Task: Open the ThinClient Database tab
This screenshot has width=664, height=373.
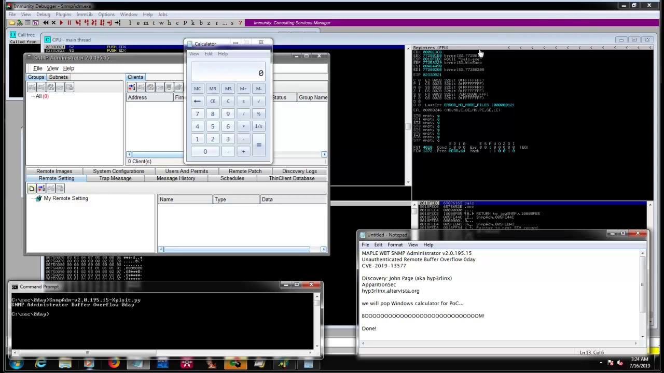Action: coord(292,178)
